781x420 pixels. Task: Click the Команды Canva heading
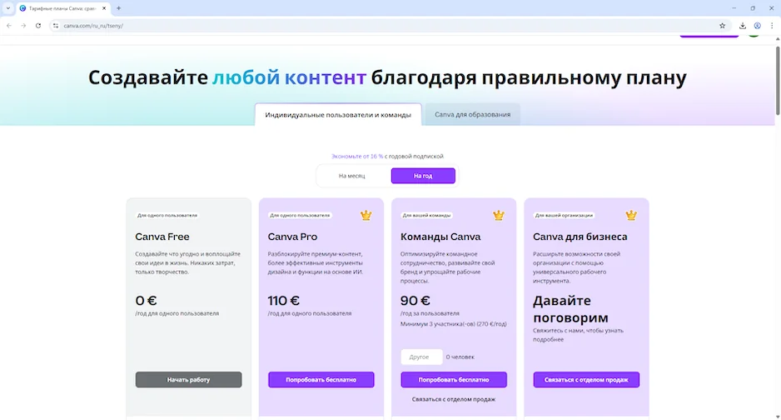click(x=440, y=237)
